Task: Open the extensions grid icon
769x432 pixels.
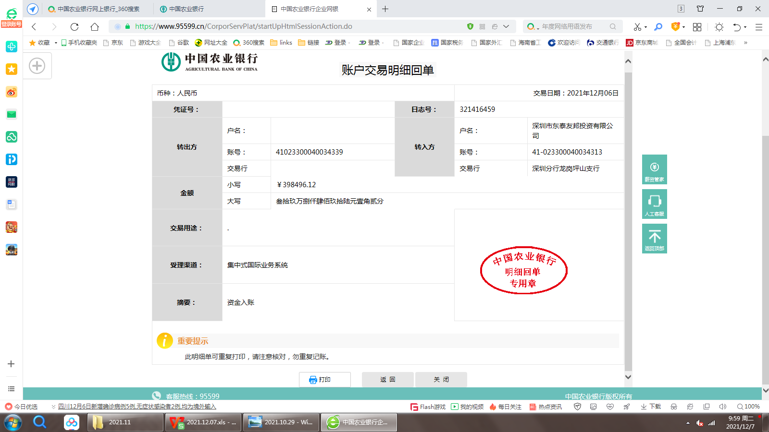Action: 697,27
